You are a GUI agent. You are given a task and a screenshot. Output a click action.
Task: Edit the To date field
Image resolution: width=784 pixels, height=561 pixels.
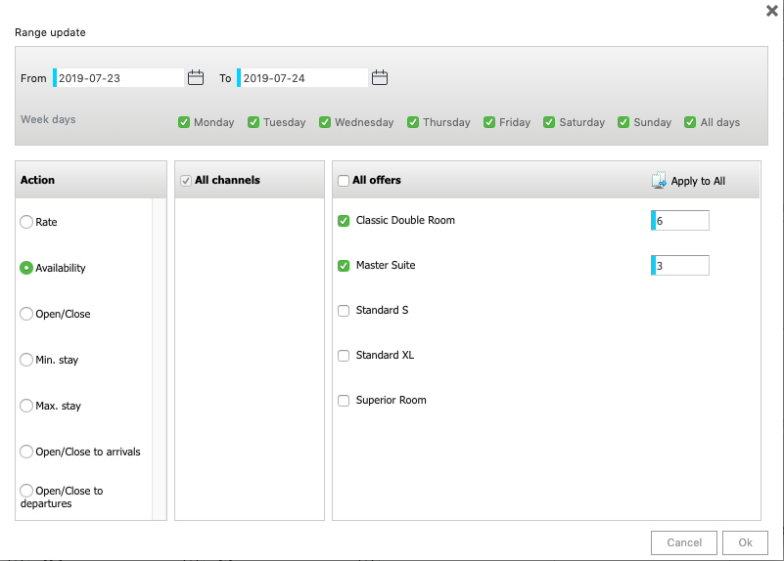(x=302, y=78)
